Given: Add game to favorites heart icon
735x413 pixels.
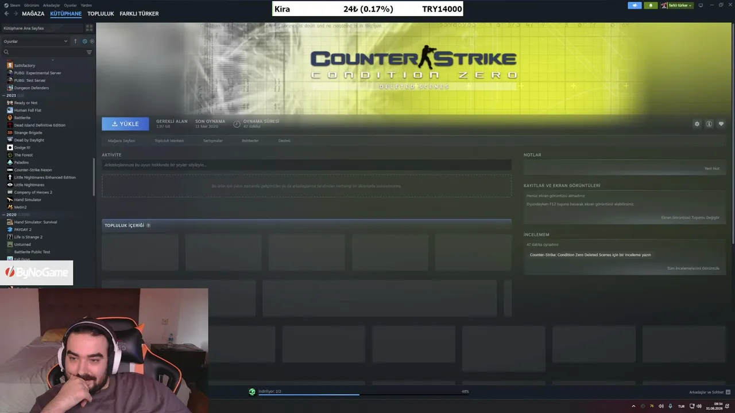Looking at the screenshot, I should 721,124.
